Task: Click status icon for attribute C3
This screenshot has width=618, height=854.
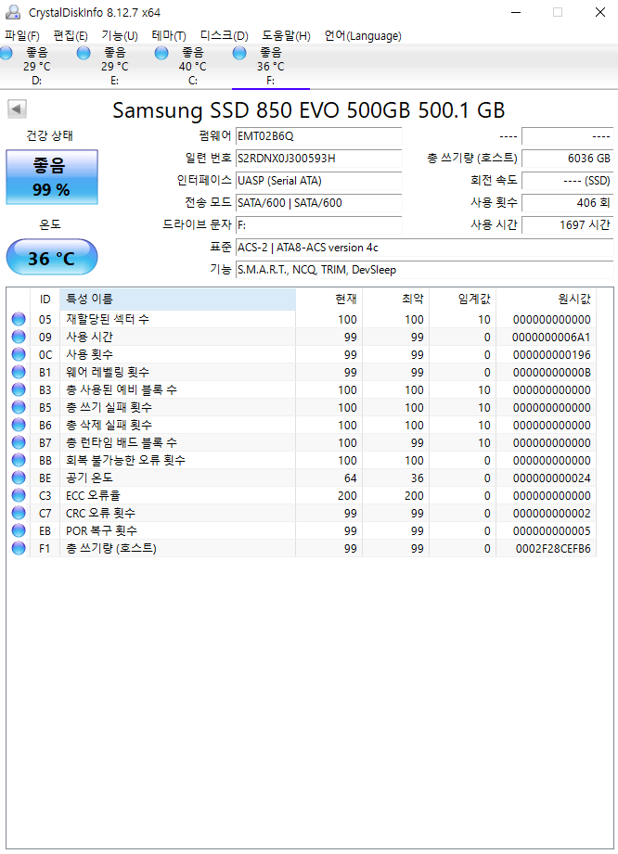Action: [19, 495]
